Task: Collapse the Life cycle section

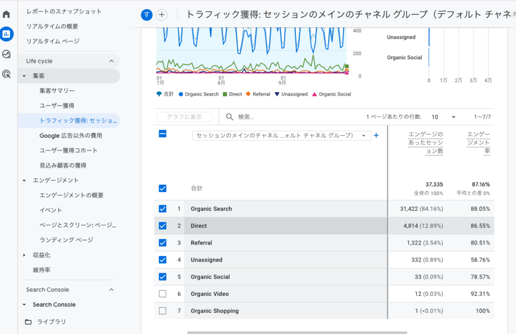Action: tap(111, 61)
